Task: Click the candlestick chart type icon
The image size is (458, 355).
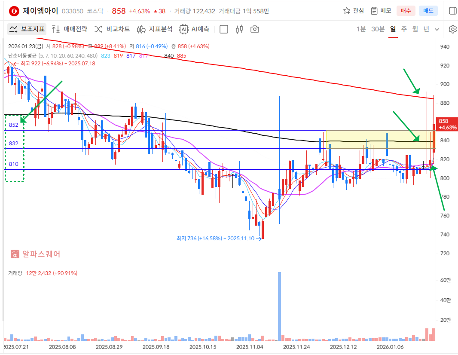Action: click(239, 29)
